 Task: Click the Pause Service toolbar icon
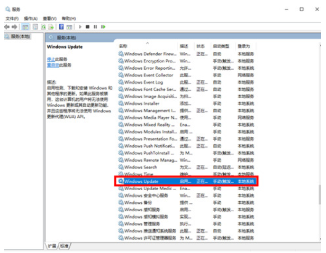(95, 26)
